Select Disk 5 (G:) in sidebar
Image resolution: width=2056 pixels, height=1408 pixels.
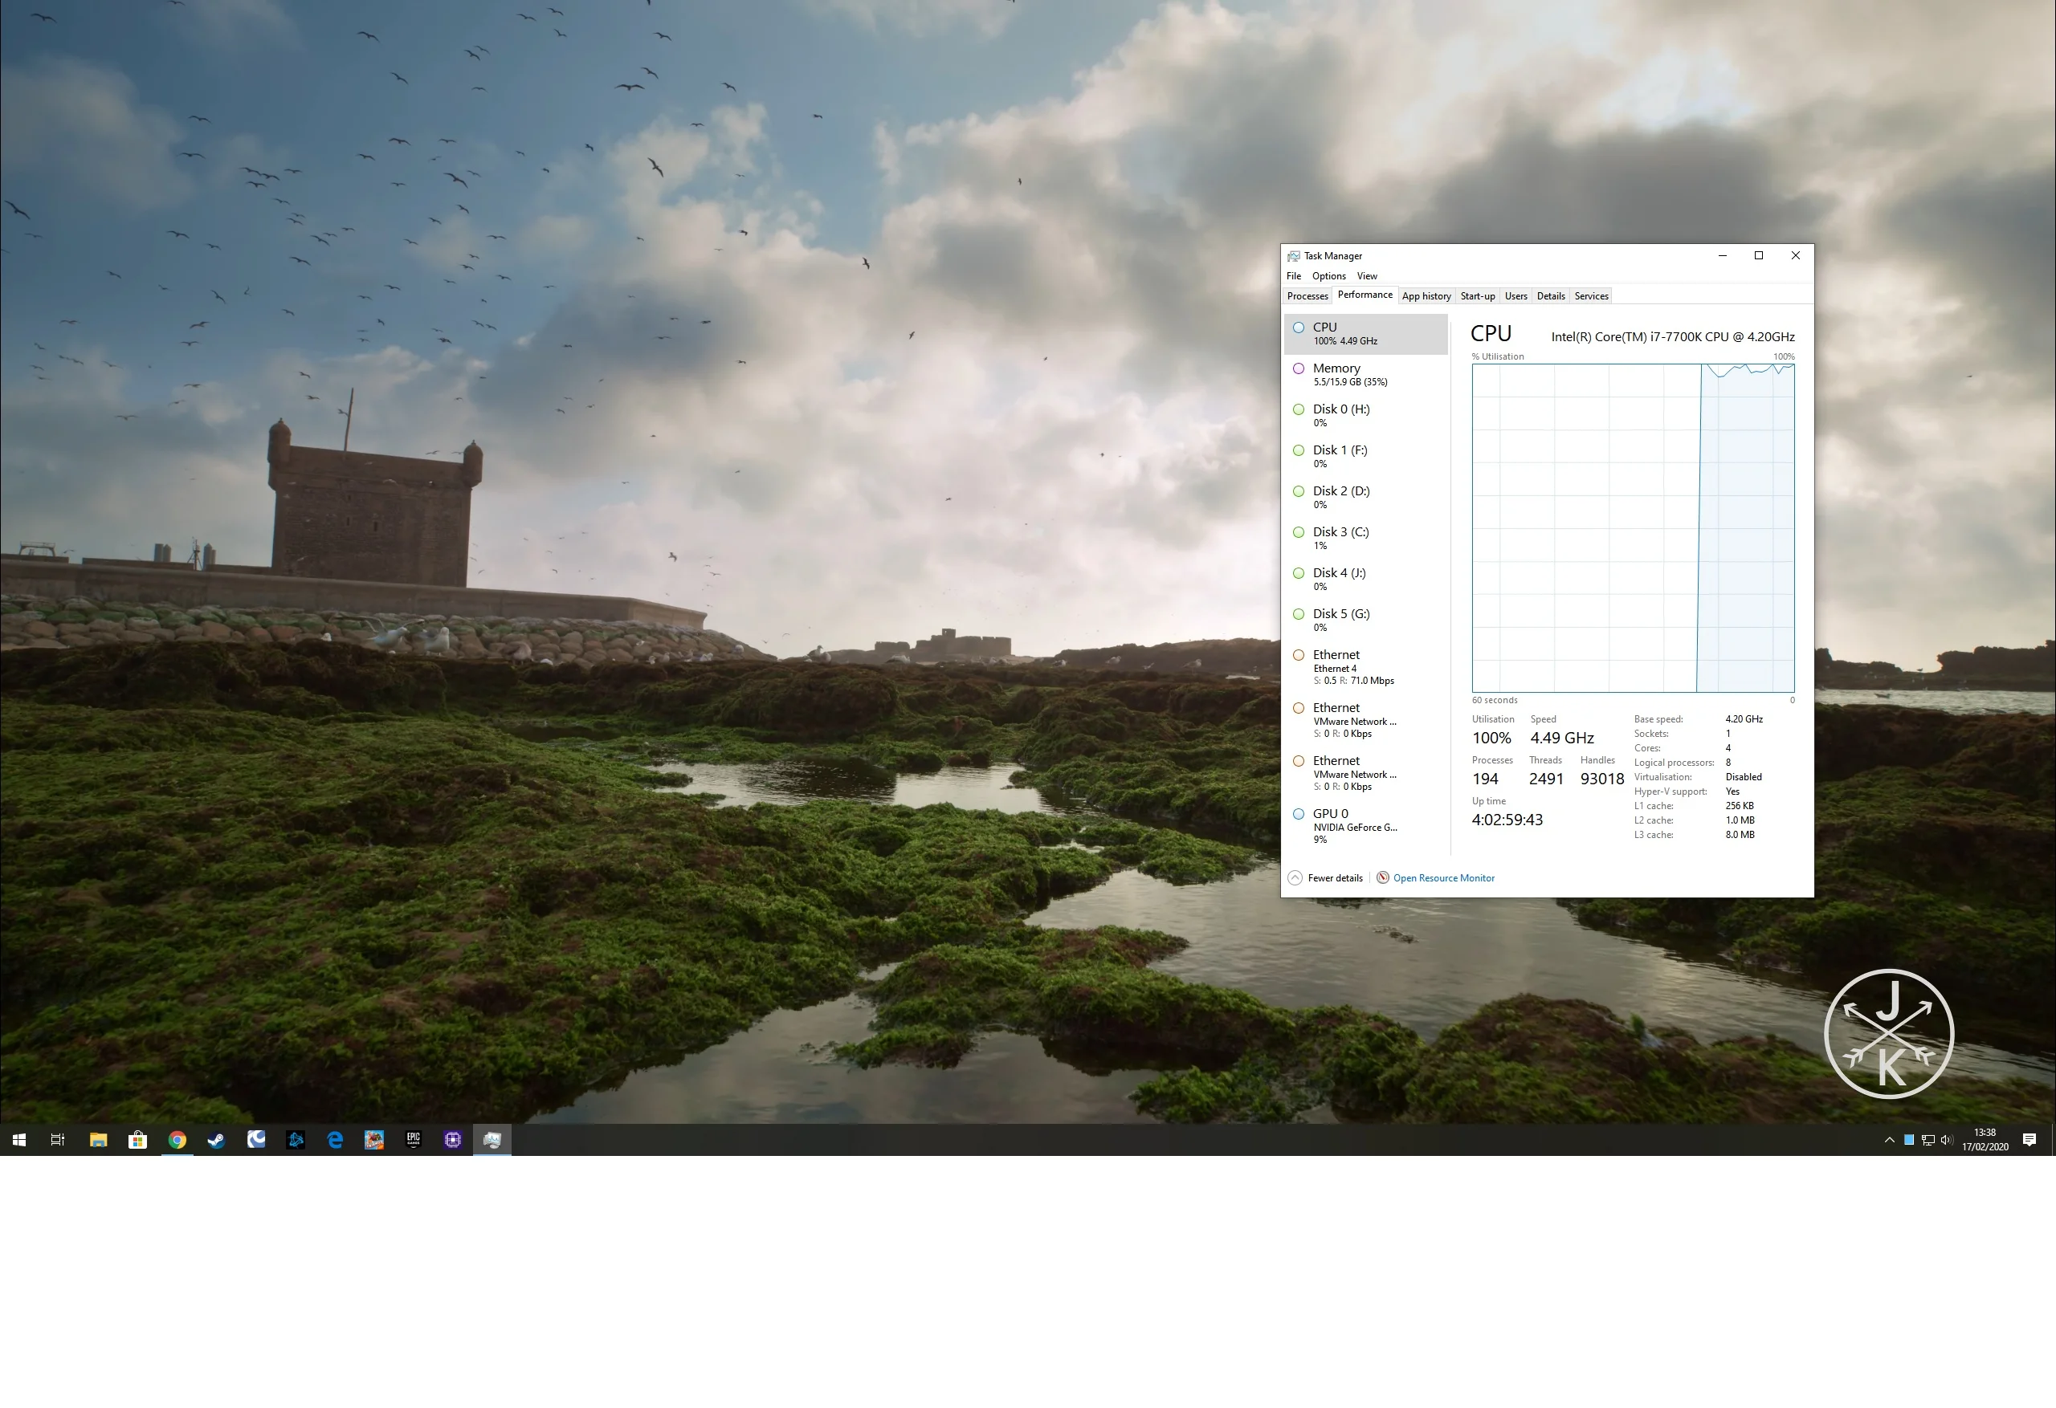click(1366, 621)
